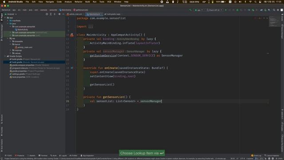Click the Make Project hammer icon
Image resolution: width=284 pixels, height=160 pixels.
(x=190, y=10)
